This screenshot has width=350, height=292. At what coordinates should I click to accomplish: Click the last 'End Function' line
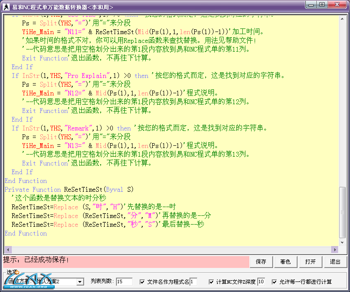coord(26,233)
